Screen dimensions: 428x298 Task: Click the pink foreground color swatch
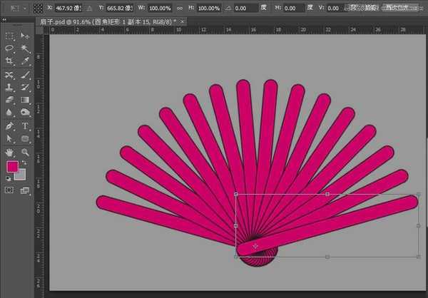point(12,167)
